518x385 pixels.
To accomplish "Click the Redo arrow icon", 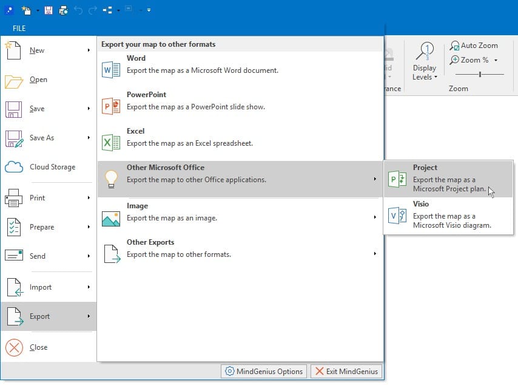I will point(92,10).
